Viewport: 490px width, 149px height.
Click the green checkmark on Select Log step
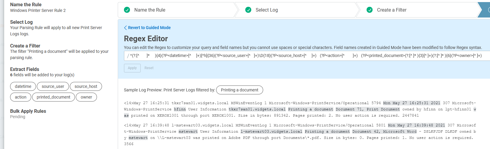[248, 10]
